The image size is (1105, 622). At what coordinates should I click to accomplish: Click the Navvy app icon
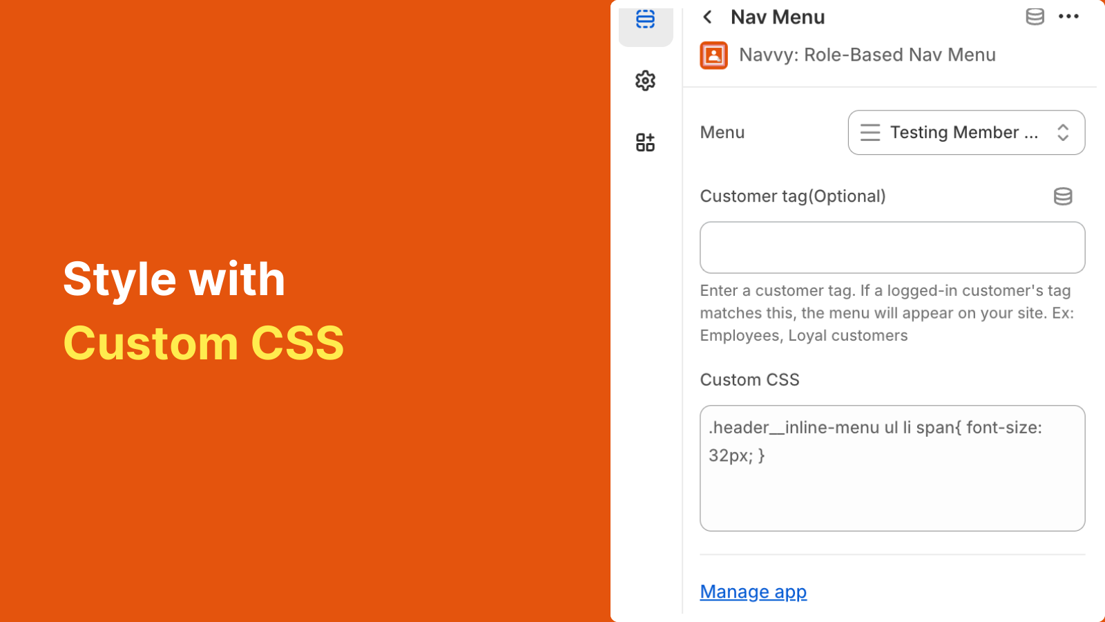tap(713, 55)
